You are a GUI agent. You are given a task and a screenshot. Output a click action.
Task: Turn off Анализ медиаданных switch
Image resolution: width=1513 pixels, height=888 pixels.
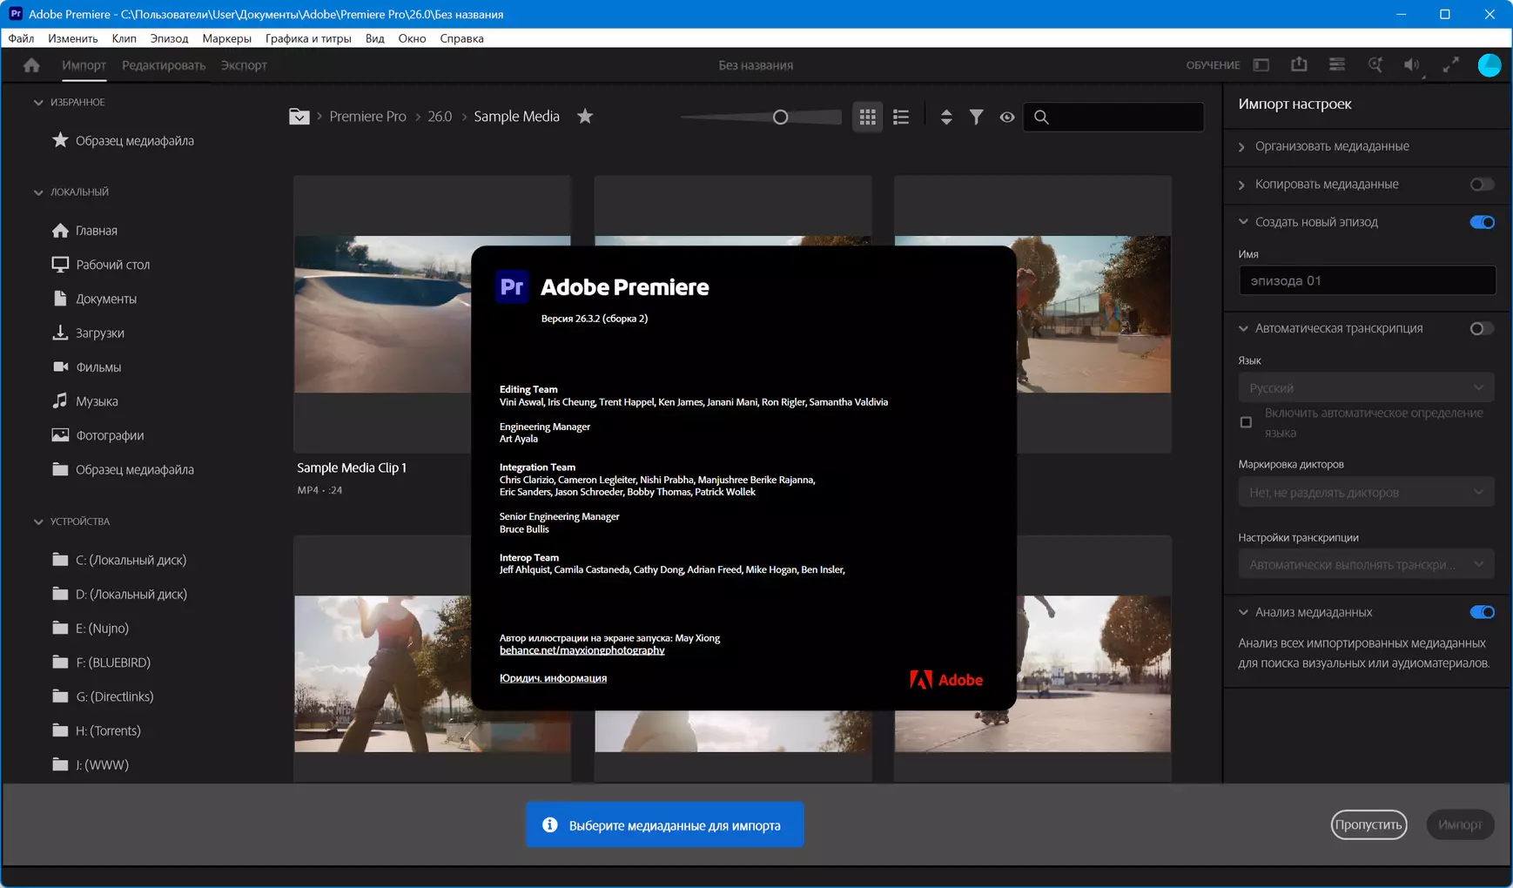point(1482,612)
